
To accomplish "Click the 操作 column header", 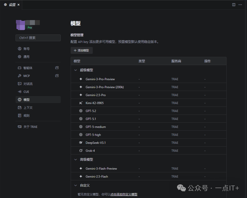I will pyautogui.click(x=207, y=61).
